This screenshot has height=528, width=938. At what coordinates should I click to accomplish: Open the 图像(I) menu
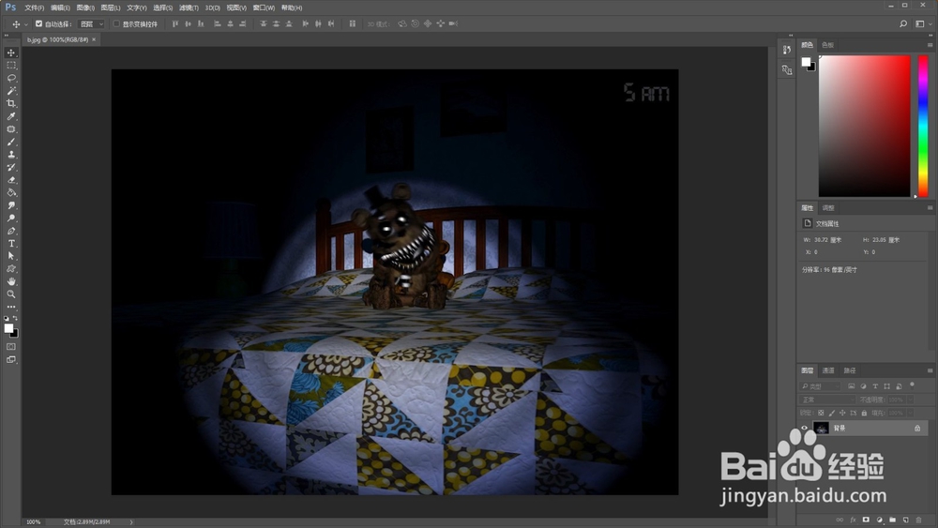click(85, 8)
